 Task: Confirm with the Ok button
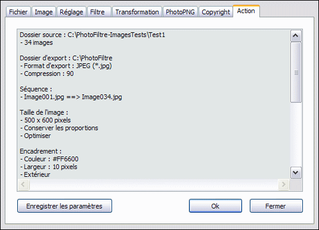pos(215,206)
